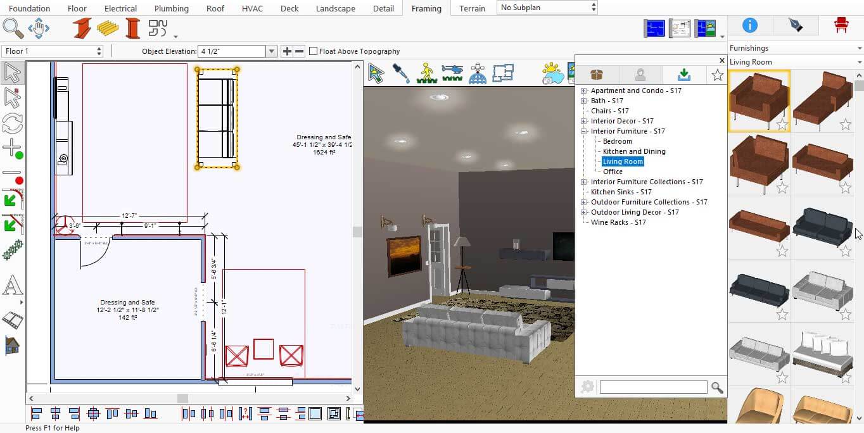Expand Apartment and Condo - S17 node
Viewport: 864px width, 433px height.
pyautogui.click(x=584, y=91)
